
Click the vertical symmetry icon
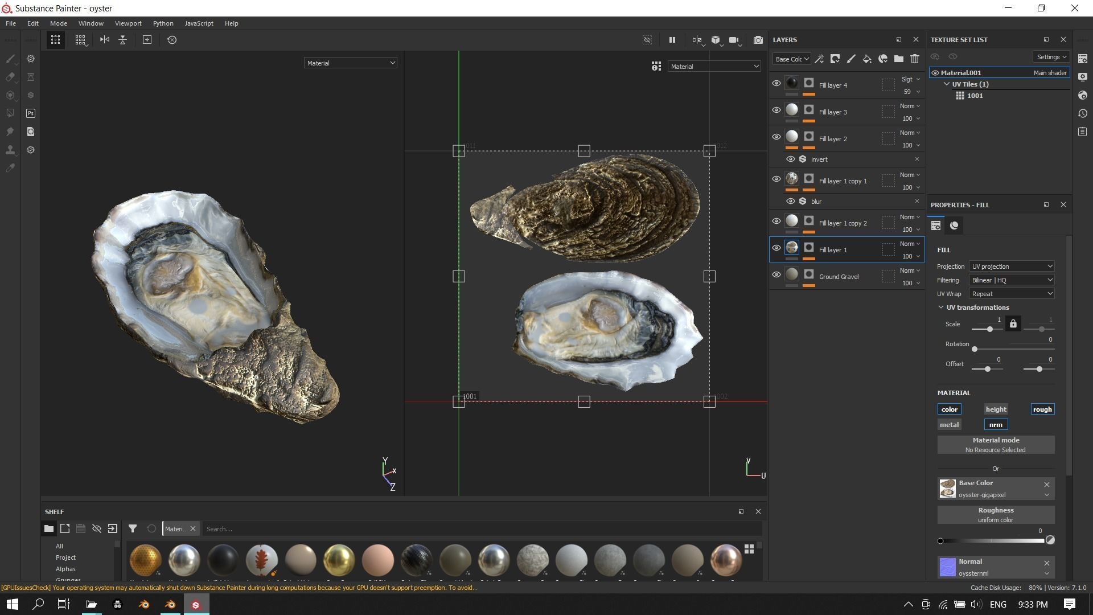[x=123, y=40]
